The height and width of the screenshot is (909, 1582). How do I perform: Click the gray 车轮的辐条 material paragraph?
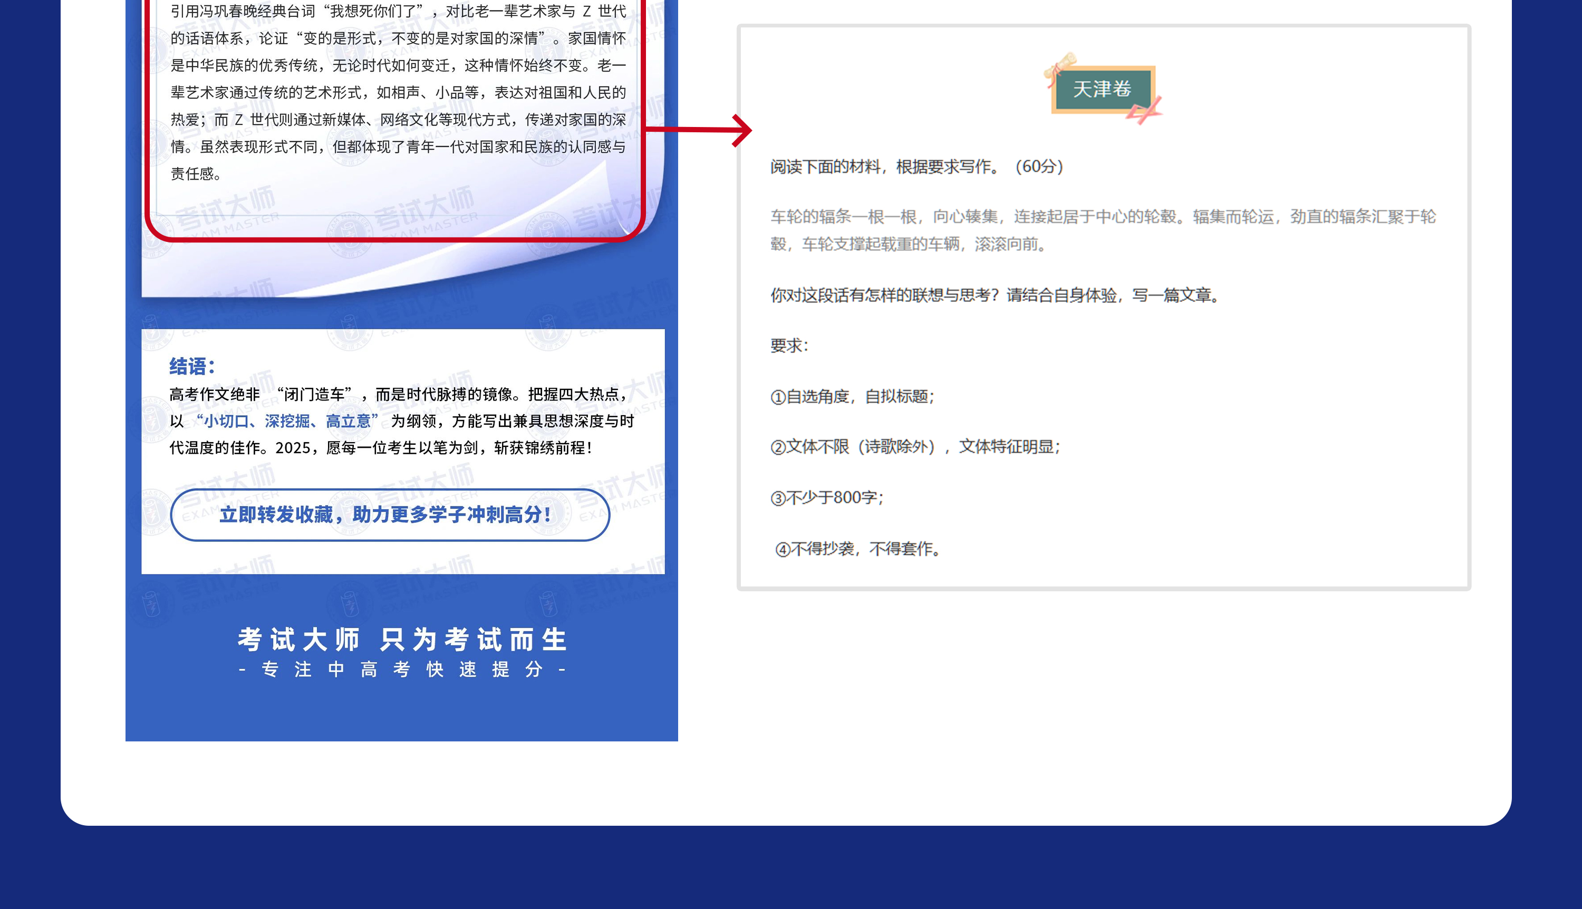(x=1102, y=230)
